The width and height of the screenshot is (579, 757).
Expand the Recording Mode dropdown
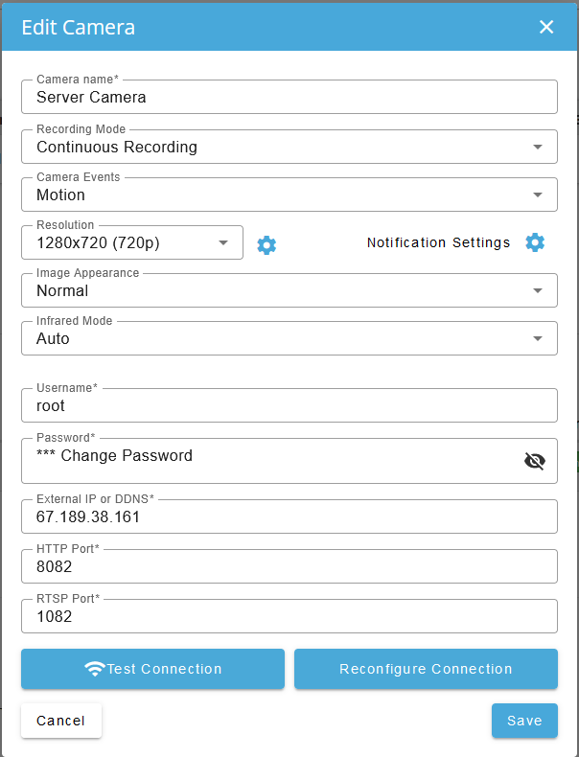click(289, 147)
